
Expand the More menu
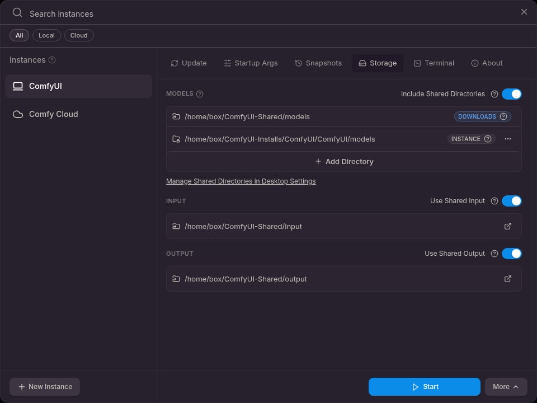pyautogui.click(x=506, y=387)
